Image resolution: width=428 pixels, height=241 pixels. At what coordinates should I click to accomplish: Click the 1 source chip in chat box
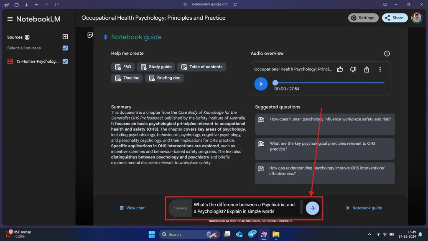click(181, 208)
